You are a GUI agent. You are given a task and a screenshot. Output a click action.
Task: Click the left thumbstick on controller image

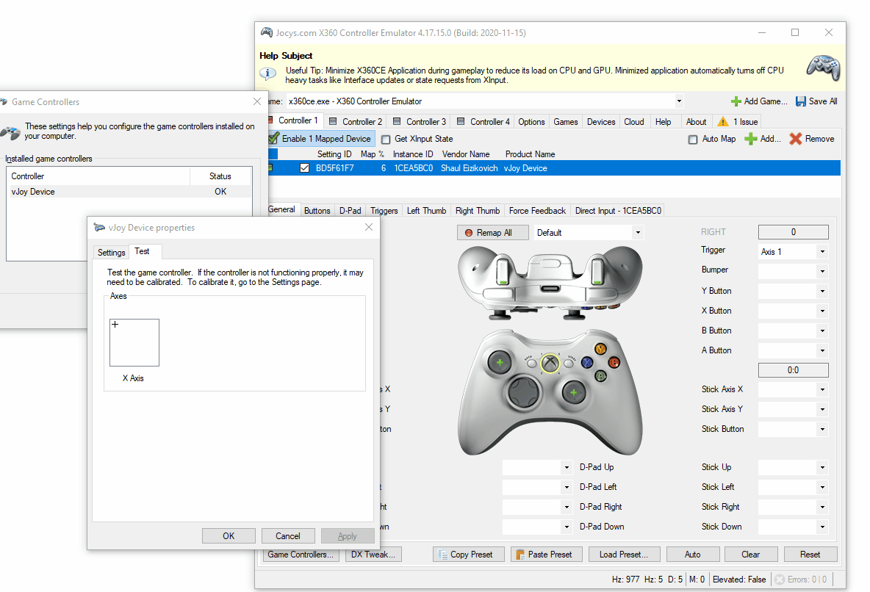(500, 363)
